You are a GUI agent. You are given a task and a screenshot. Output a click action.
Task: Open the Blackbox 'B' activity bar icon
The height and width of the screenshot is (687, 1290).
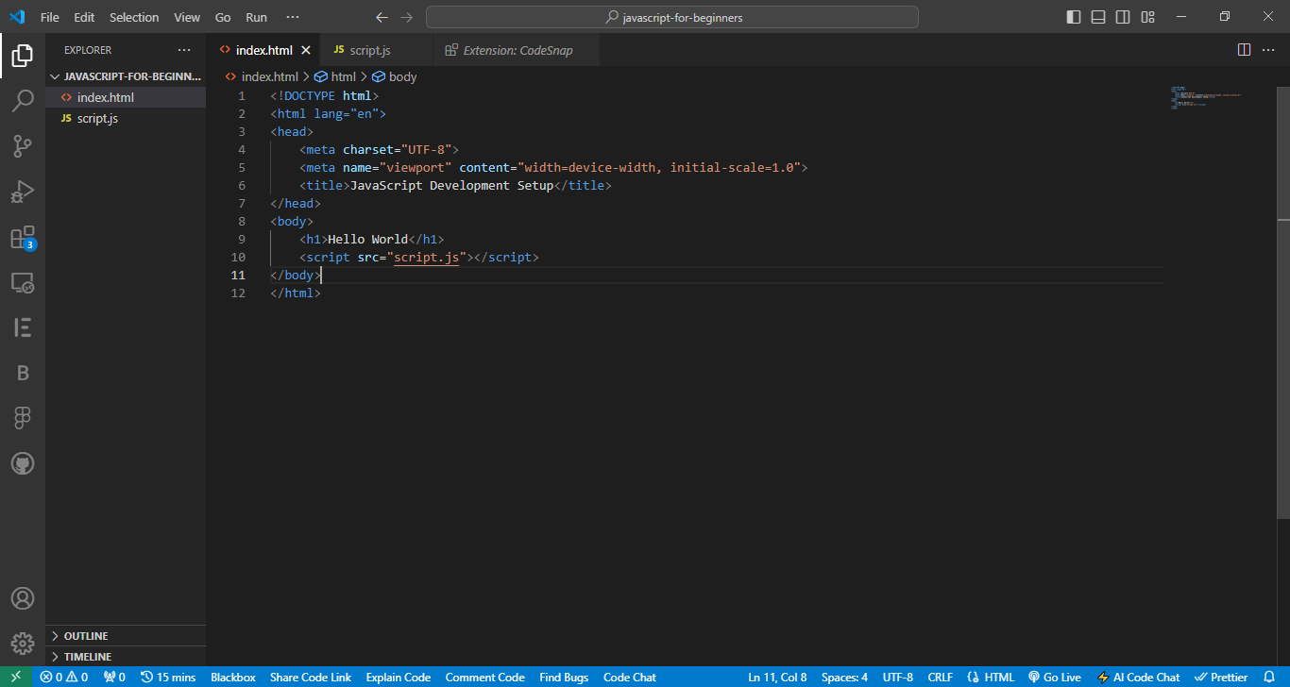(23, 373)
